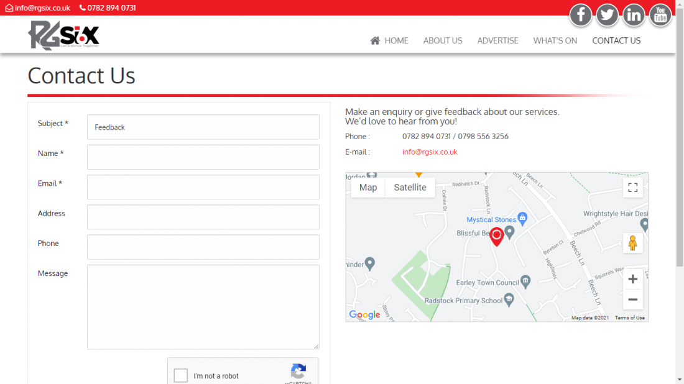Viewport: 684px width, 384px height.
Task: Click the scrollbar down arrow
Action: 680,380
